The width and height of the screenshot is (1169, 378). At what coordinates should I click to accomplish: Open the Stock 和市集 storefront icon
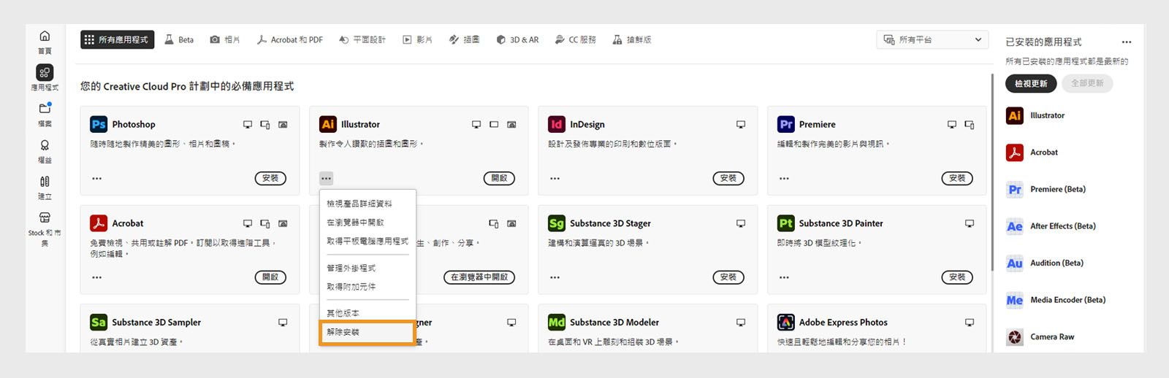point(45,217)
